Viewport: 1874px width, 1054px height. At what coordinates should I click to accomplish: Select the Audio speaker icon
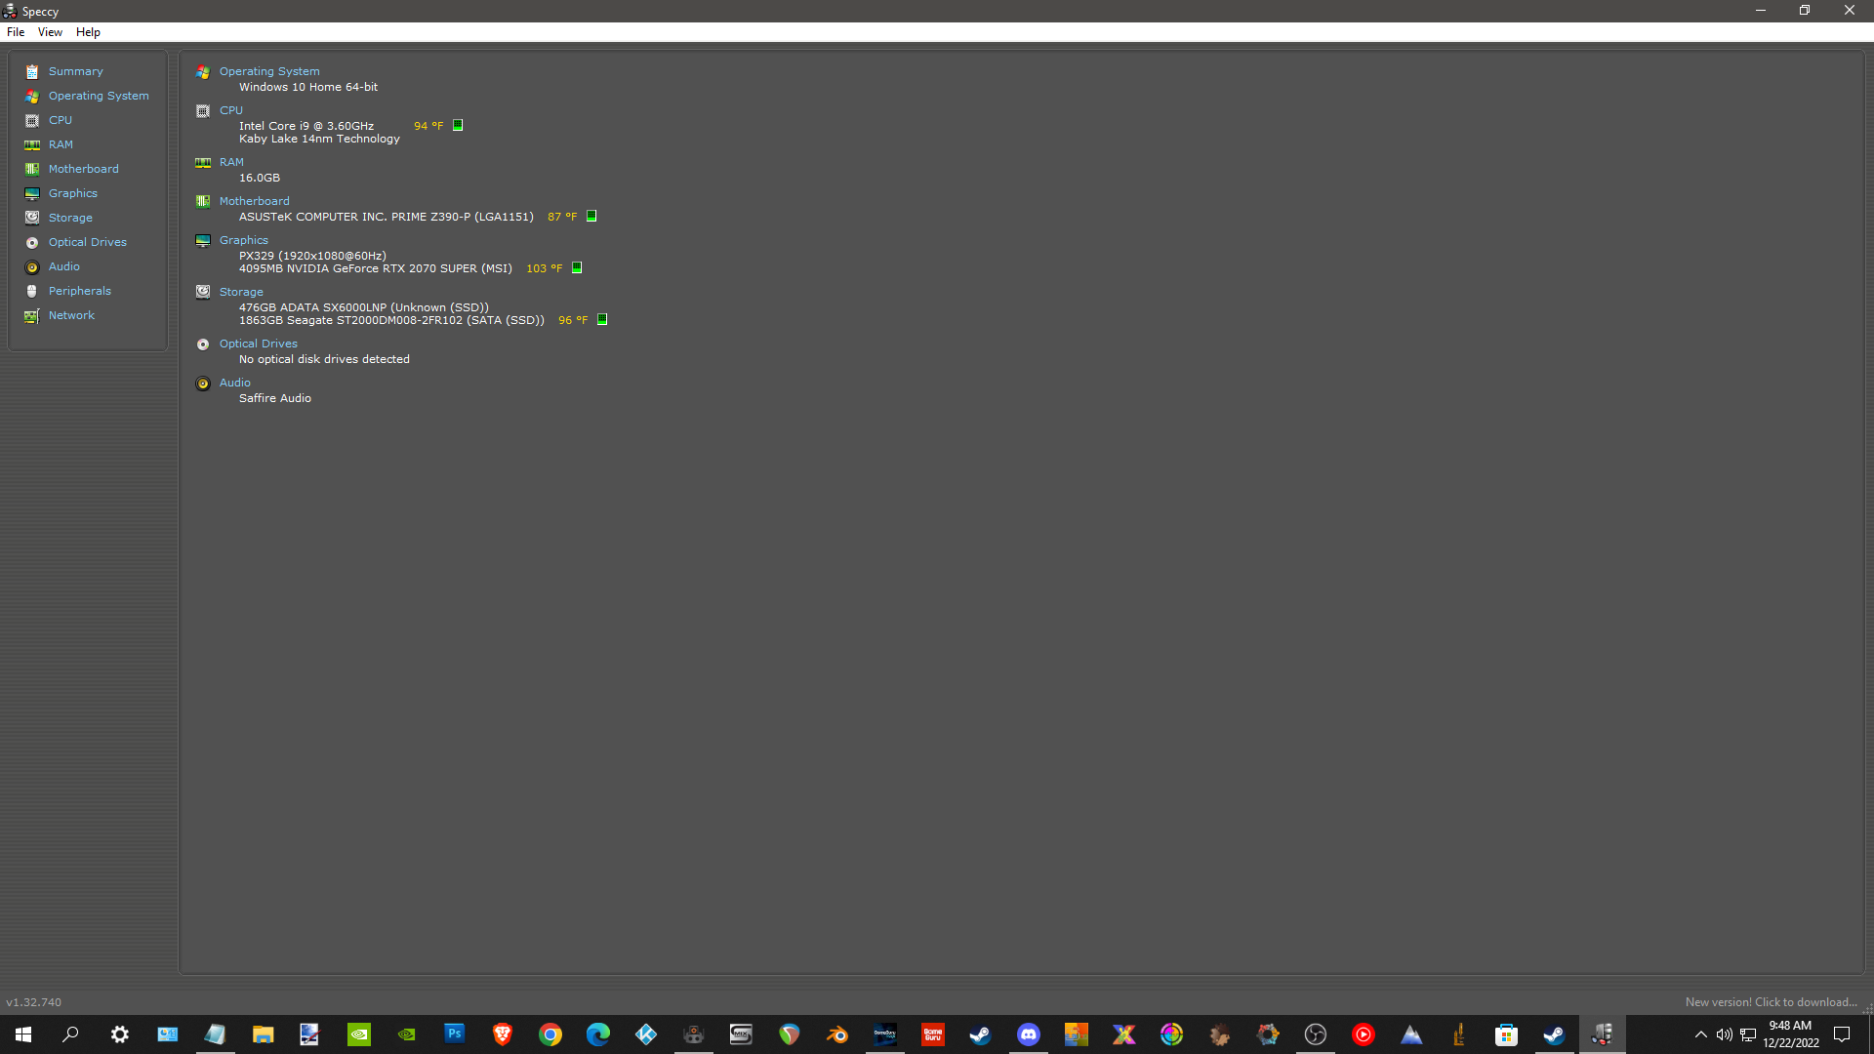[32, 266]
